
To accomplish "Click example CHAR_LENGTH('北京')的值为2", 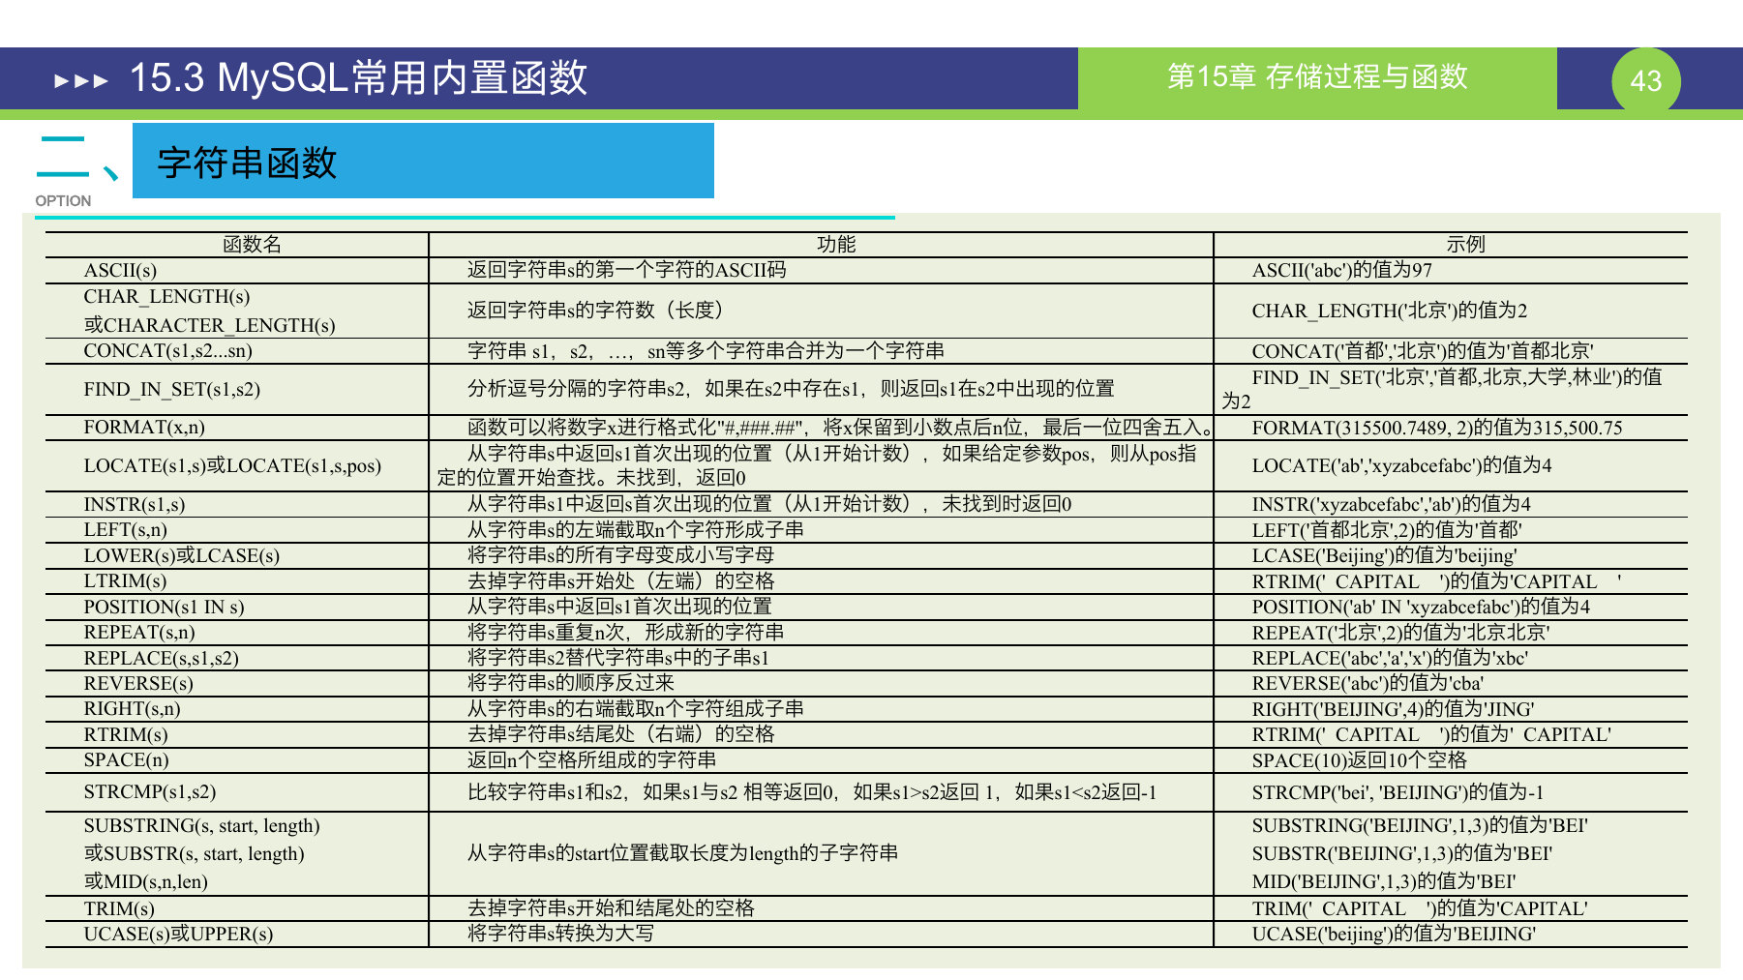I will pos(1389,311).
